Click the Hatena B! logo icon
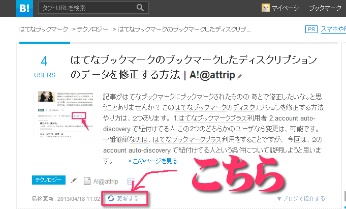This screenshot has height=209, width=346. tap(9, 8)
